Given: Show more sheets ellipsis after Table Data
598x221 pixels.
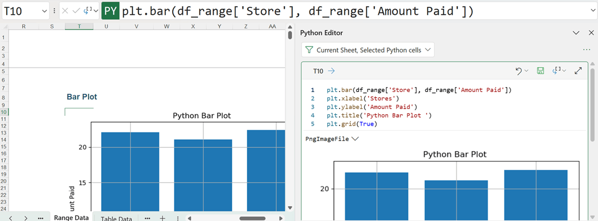Looking at the screenshot, I should [x=147, y=218].
